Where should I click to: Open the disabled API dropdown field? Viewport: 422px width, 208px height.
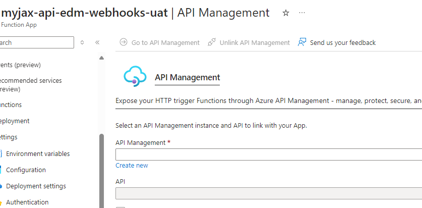click(x=269, y=193)
